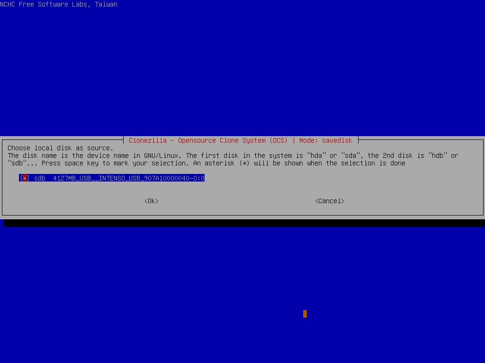Image resolution: width=485 pixels, height=363 pixels.
Task: Choose the Cancel button
Action: [330, 201]
